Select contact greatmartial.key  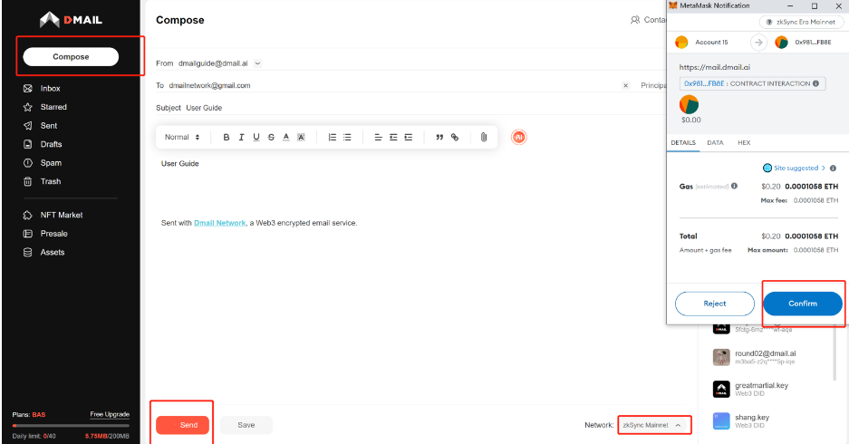(x=761, y=390)
